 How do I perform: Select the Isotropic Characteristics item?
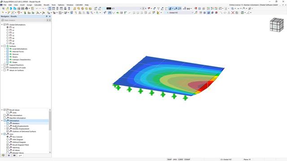pos(22,59)
